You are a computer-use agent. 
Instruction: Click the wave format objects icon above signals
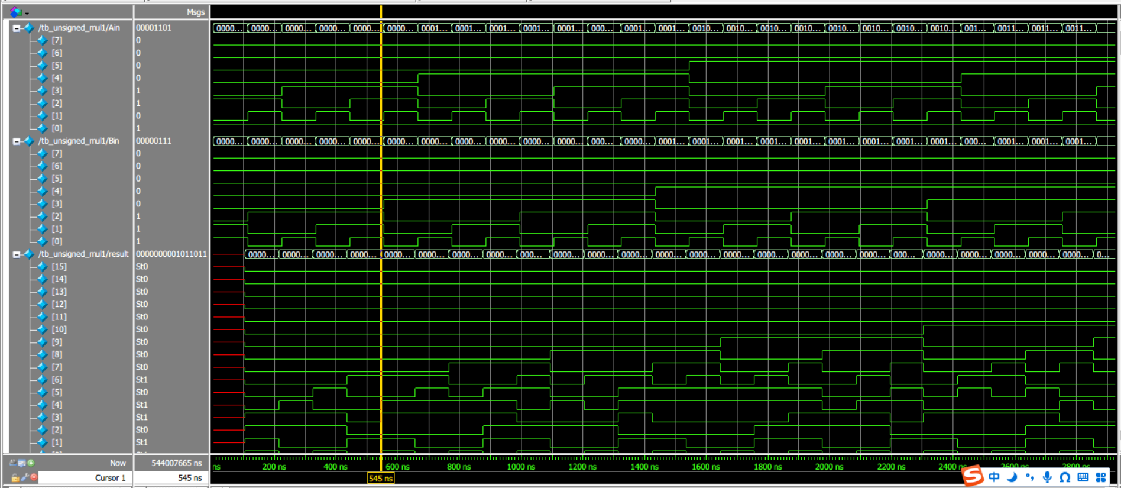pos(15,12)
